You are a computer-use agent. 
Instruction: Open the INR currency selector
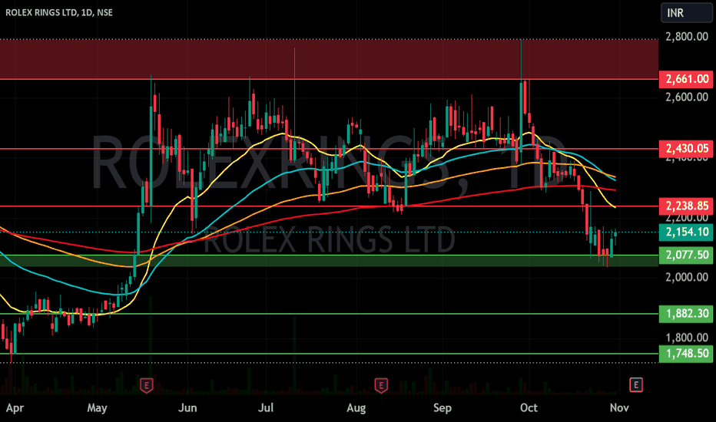686,13
